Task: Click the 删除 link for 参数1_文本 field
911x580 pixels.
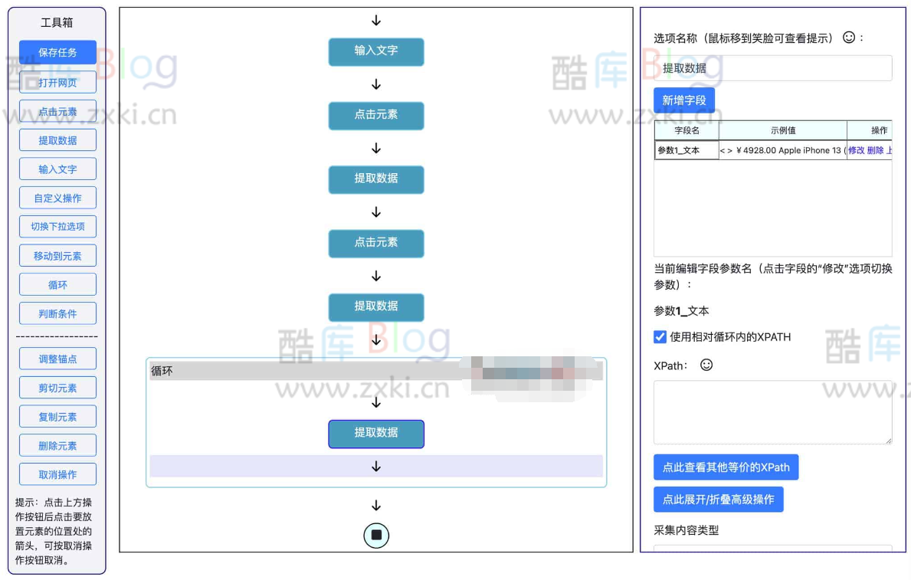Action: (877, 150)
